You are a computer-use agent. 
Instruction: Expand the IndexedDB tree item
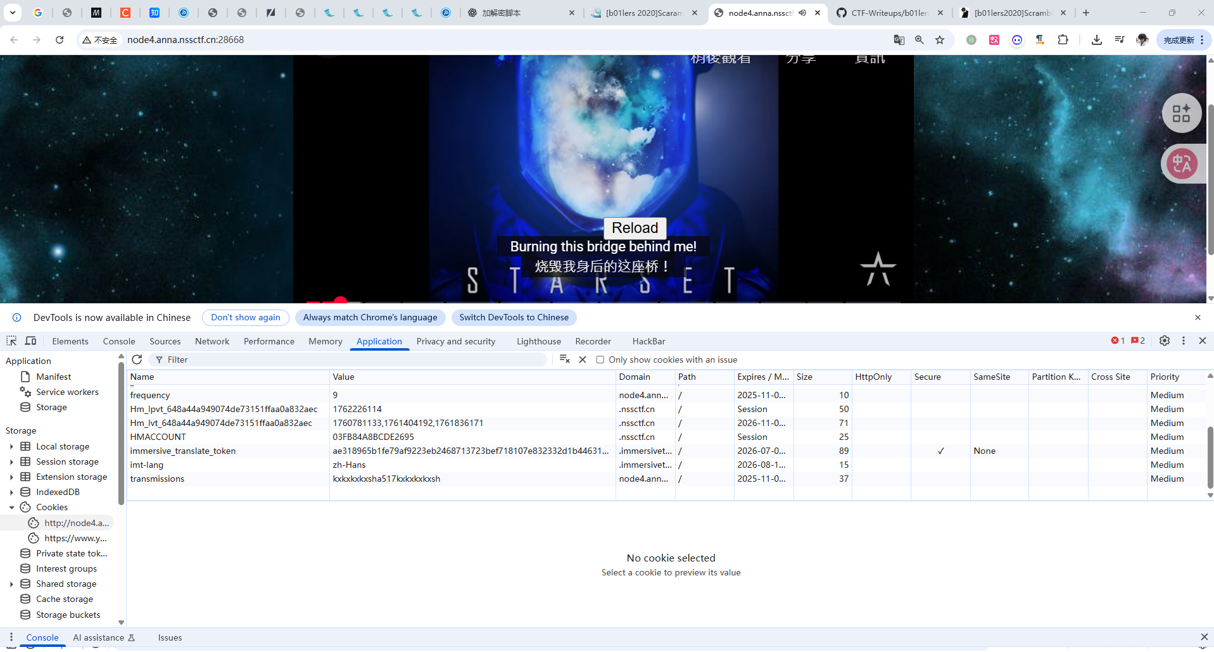[x=11, y=492]
